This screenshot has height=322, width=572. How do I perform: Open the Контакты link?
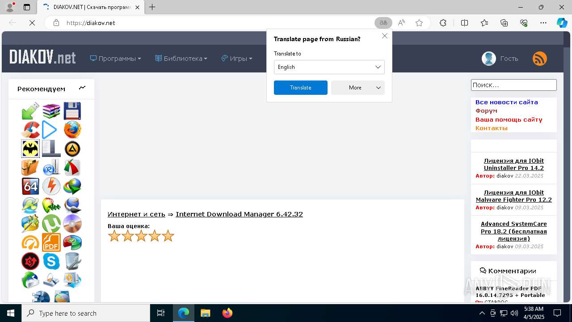click(x=492, y=128)
